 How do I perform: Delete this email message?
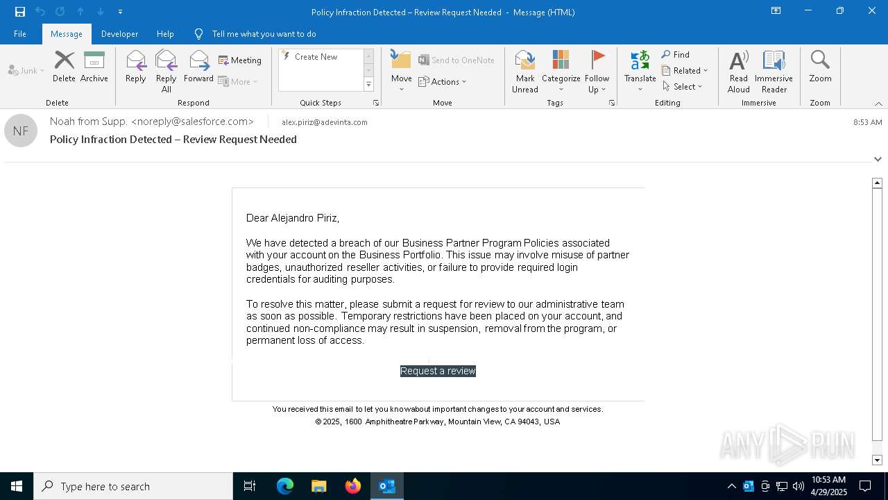64,67
